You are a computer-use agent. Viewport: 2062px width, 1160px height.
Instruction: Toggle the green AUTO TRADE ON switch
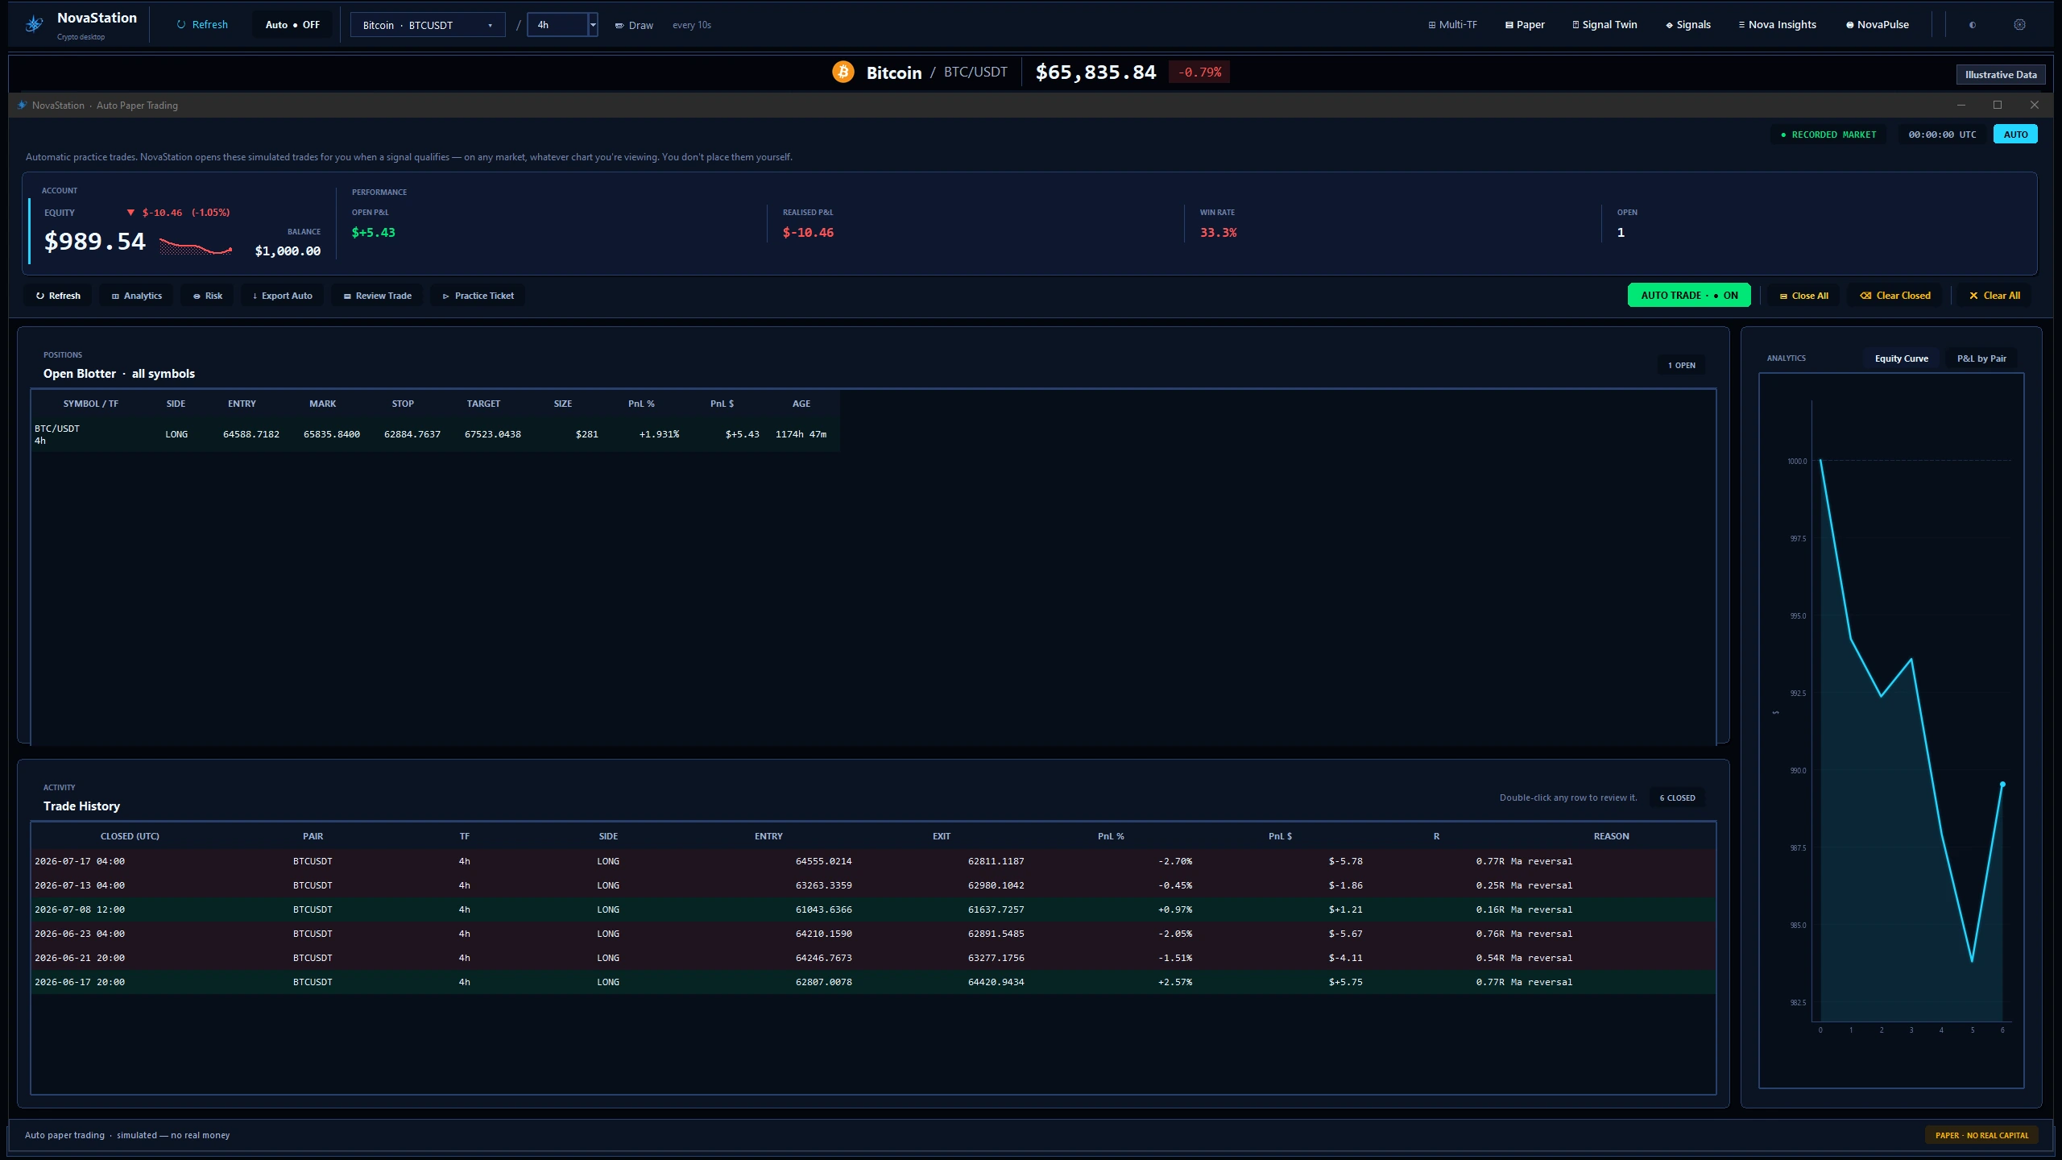[x=1689, y=296]
